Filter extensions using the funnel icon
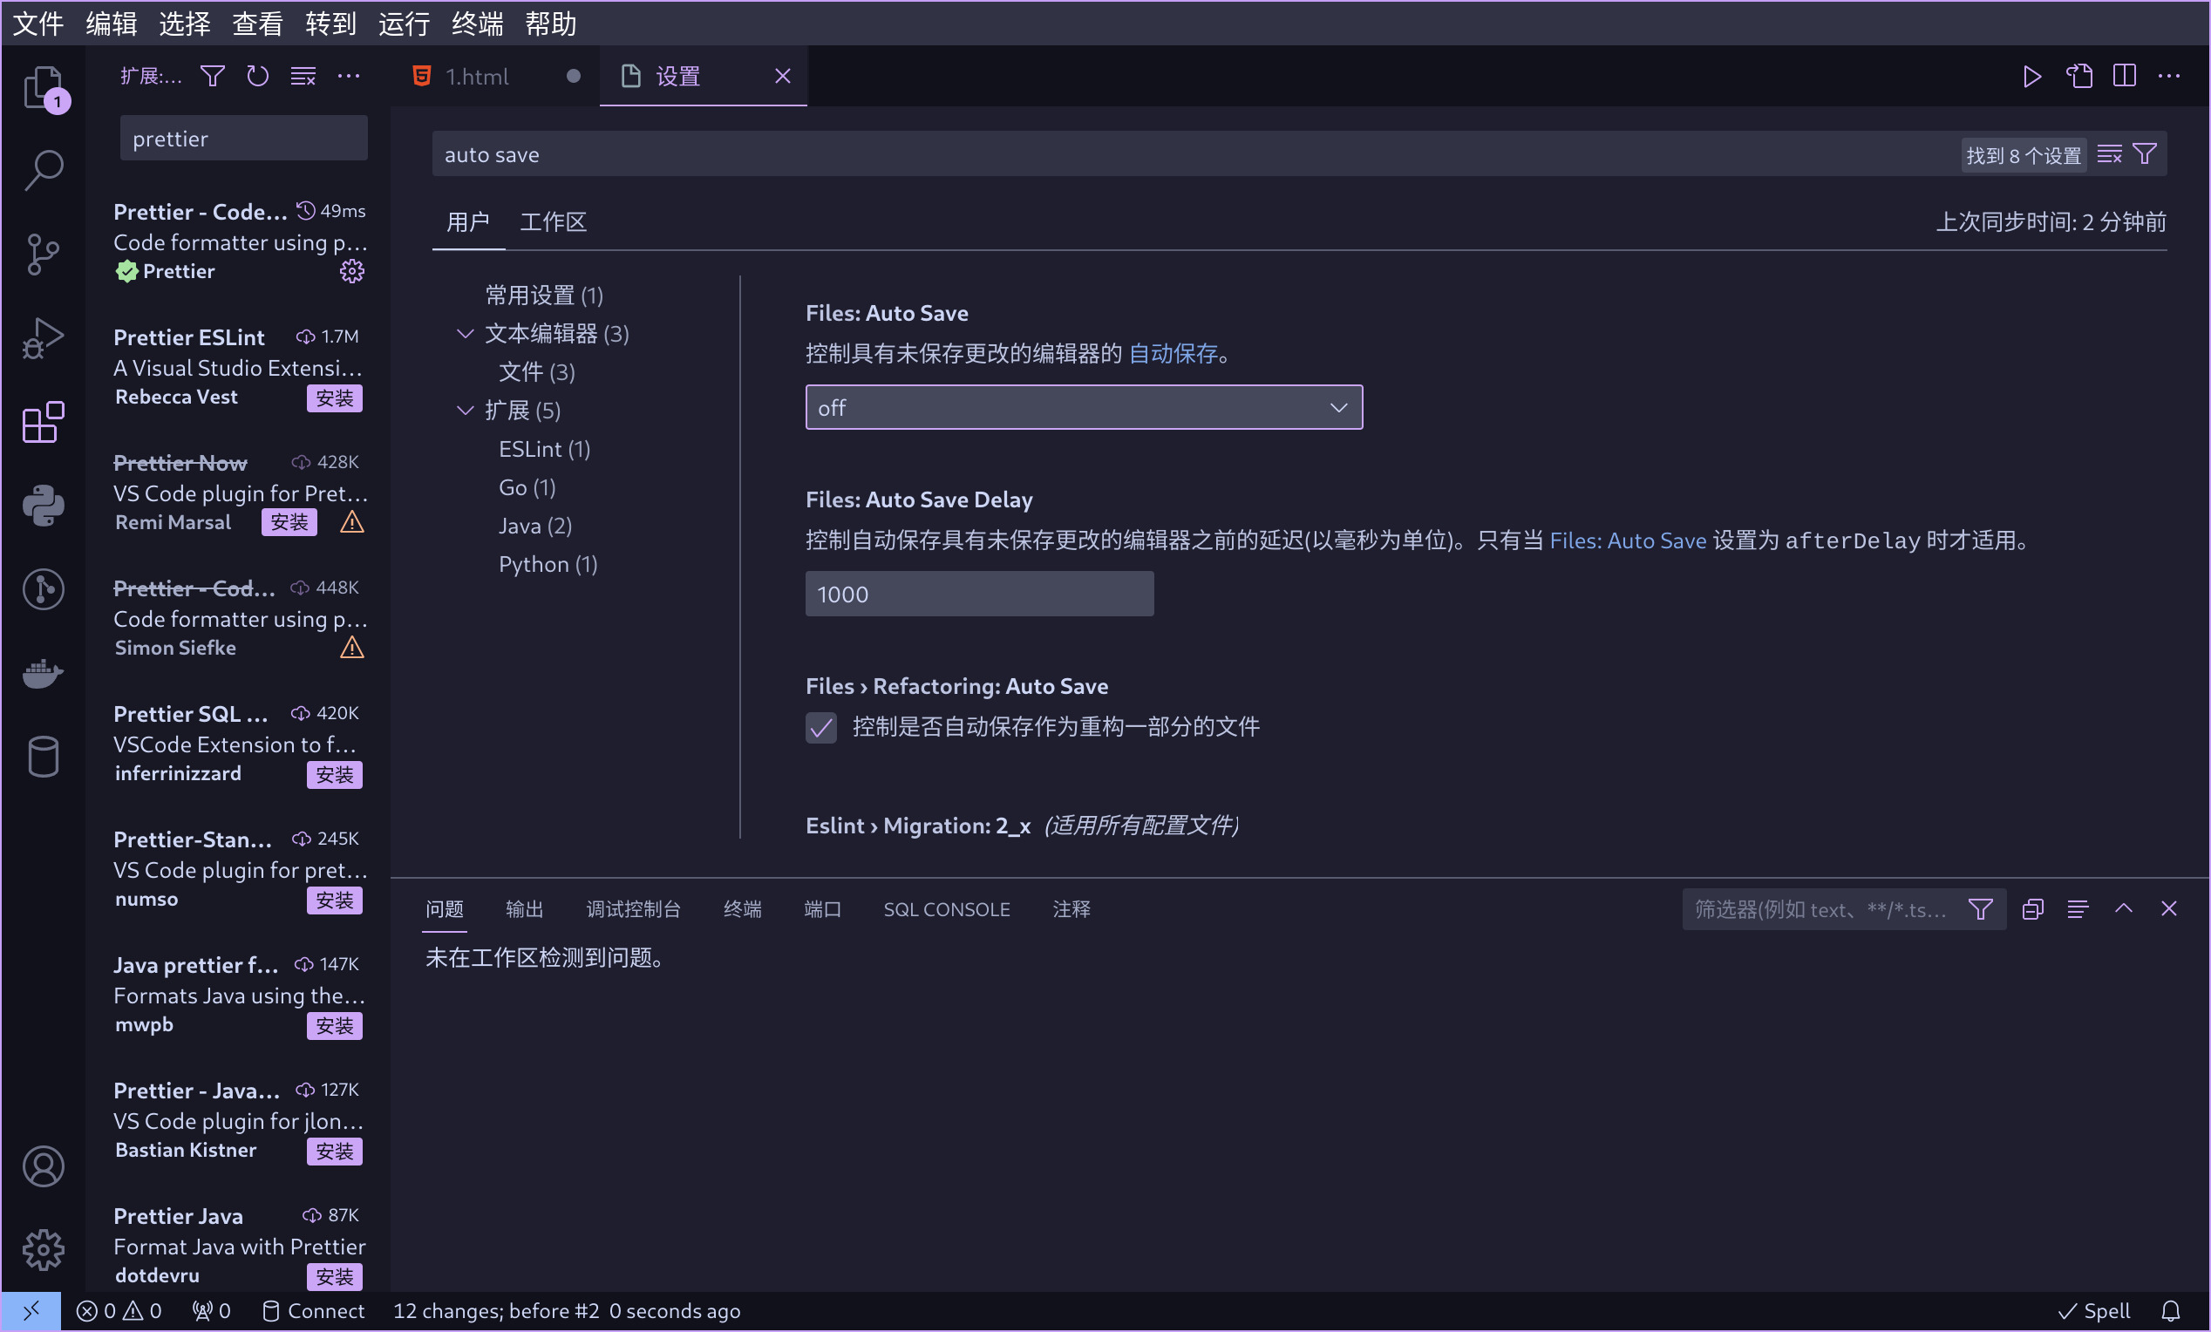Screen dimensions: 2211x1332 pos(212,76)
